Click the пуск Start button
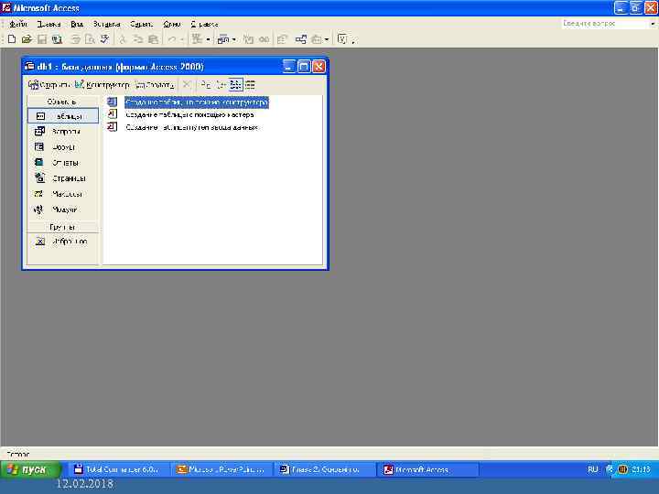Image resolution: width=659 pixels, height=494 pixels. (30, 469)
